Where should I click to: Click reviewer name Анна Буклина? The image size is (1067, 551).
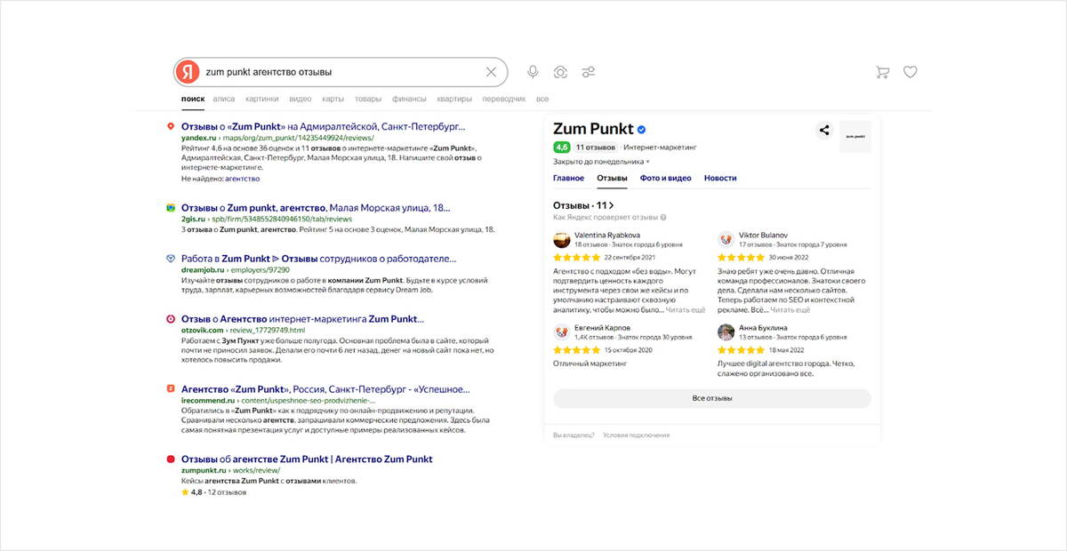click(763, 328)
